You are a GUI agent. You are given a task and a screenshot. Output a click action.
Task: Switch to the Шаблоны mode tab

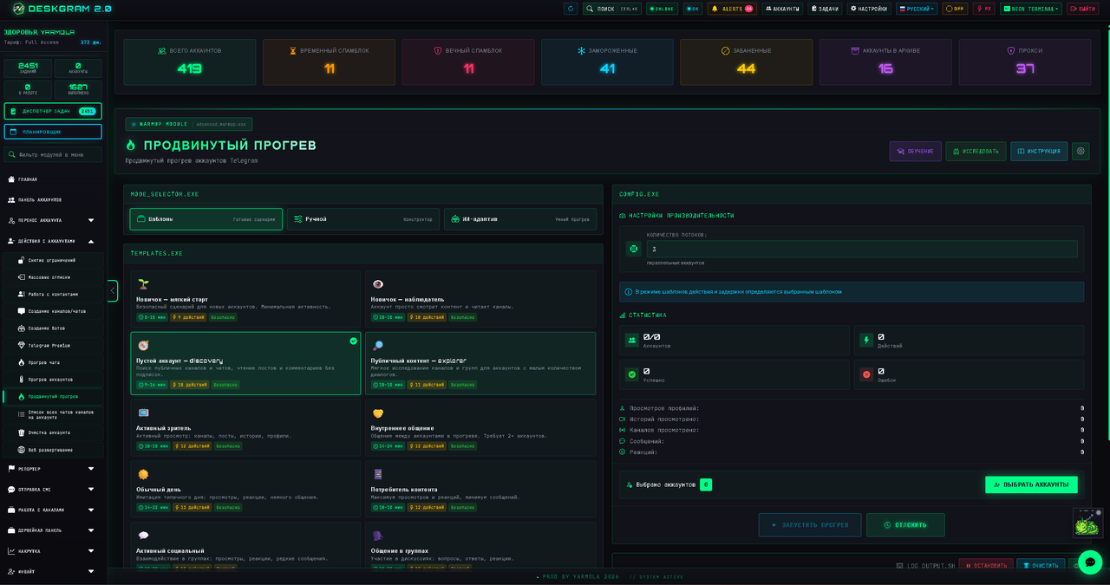(x=206, y=219)
